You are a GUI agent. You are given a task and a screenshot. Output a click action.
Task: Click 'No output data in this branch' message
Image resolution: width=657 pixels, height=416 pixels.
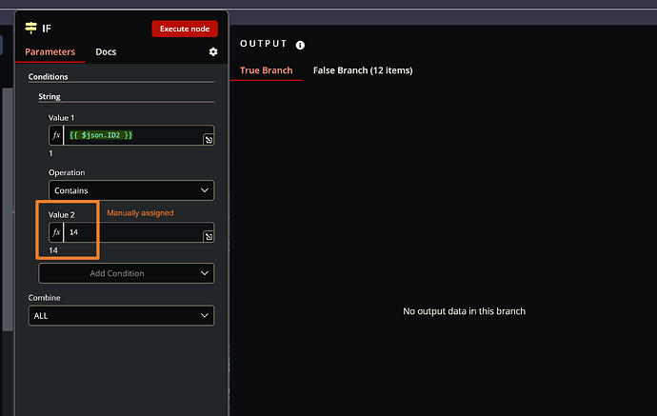(x=465, y=311)
